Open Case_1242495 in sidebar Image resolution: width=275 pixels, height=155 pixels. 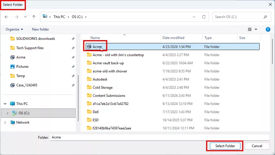[27, 85]
